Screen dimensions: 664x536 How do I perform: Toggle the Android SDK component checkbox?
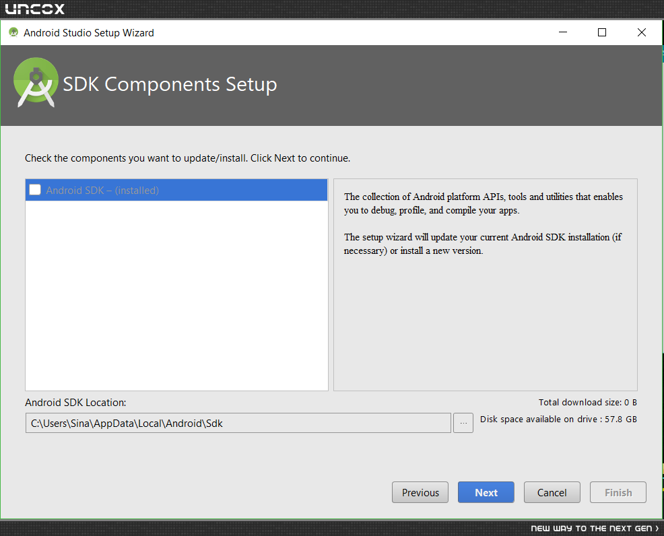pos(35,190)
